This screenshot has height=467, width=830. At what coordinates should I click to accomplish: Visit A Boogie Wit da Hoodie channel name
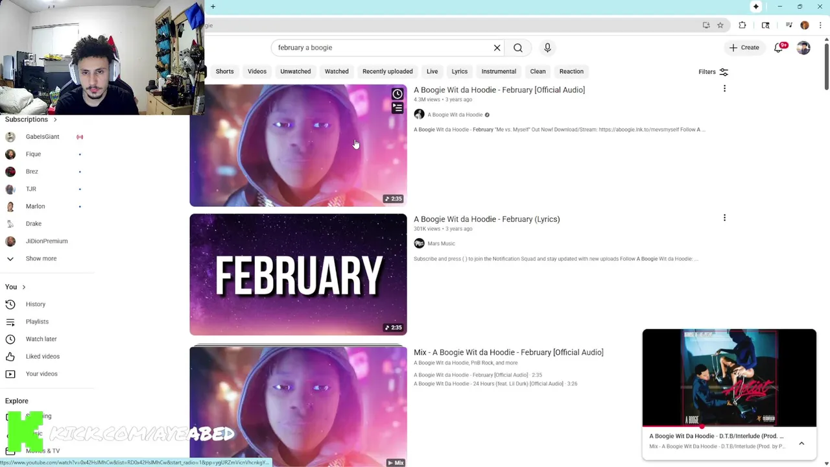pos(455,115)
